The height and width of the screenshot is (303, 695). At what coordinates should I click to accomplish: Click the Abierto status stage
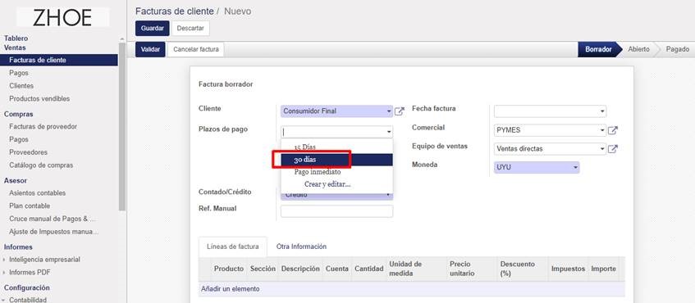coord(638,49)
